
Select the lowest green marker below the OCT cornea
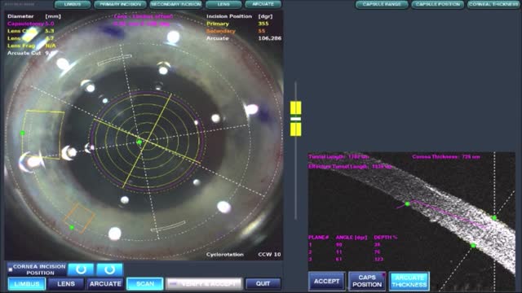473,246
